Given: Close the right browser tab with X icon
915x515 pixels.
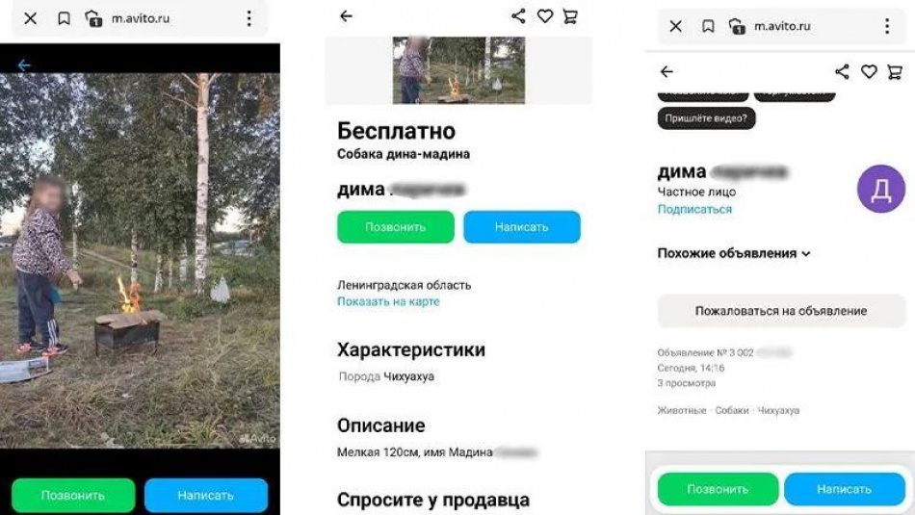Looking at the screenshot, I should tap(676, 26).
